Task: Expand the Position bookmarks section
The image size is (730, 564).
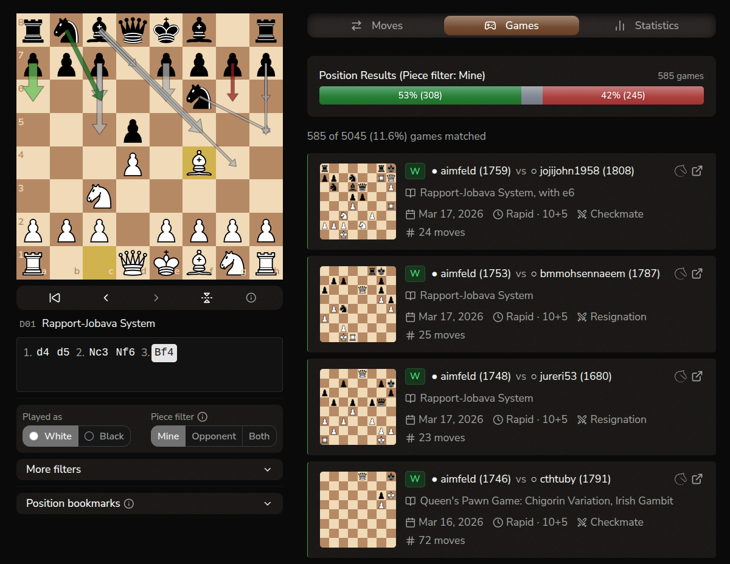Action: tap(150, 503)
